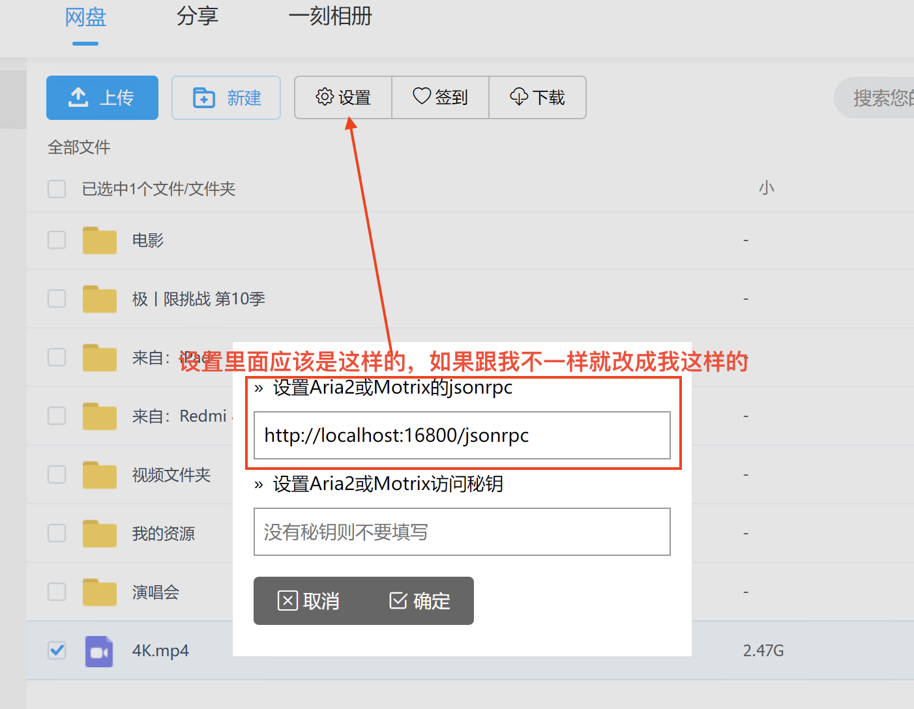The width and height of the screenshot is (914, 709).
Task: Check the box for 视频文件夹
Action: (x=57, y=474)
